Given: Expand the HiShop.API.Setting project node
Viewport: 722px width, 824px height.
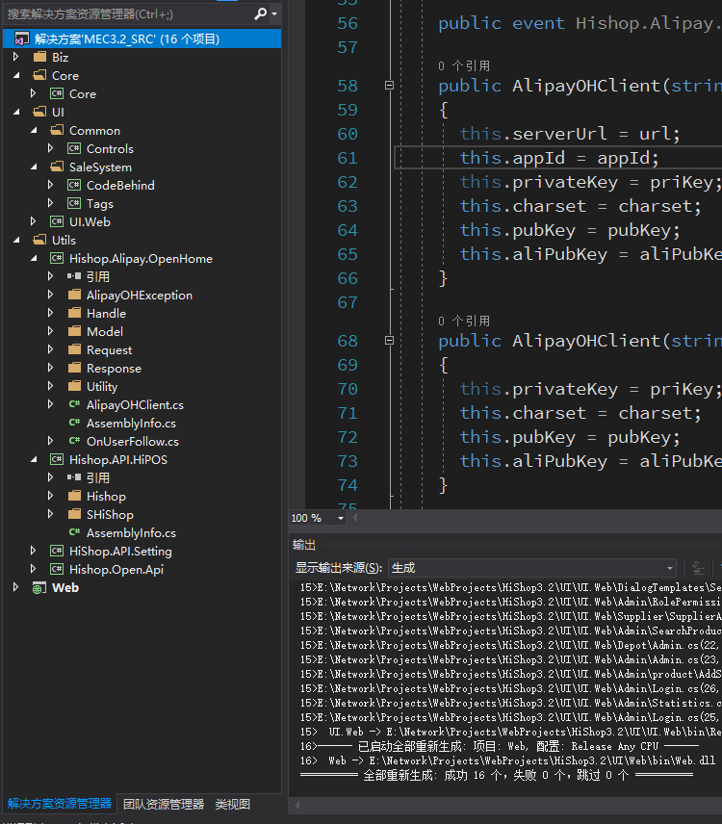Looking at the screenshot, I should [34, 551].
